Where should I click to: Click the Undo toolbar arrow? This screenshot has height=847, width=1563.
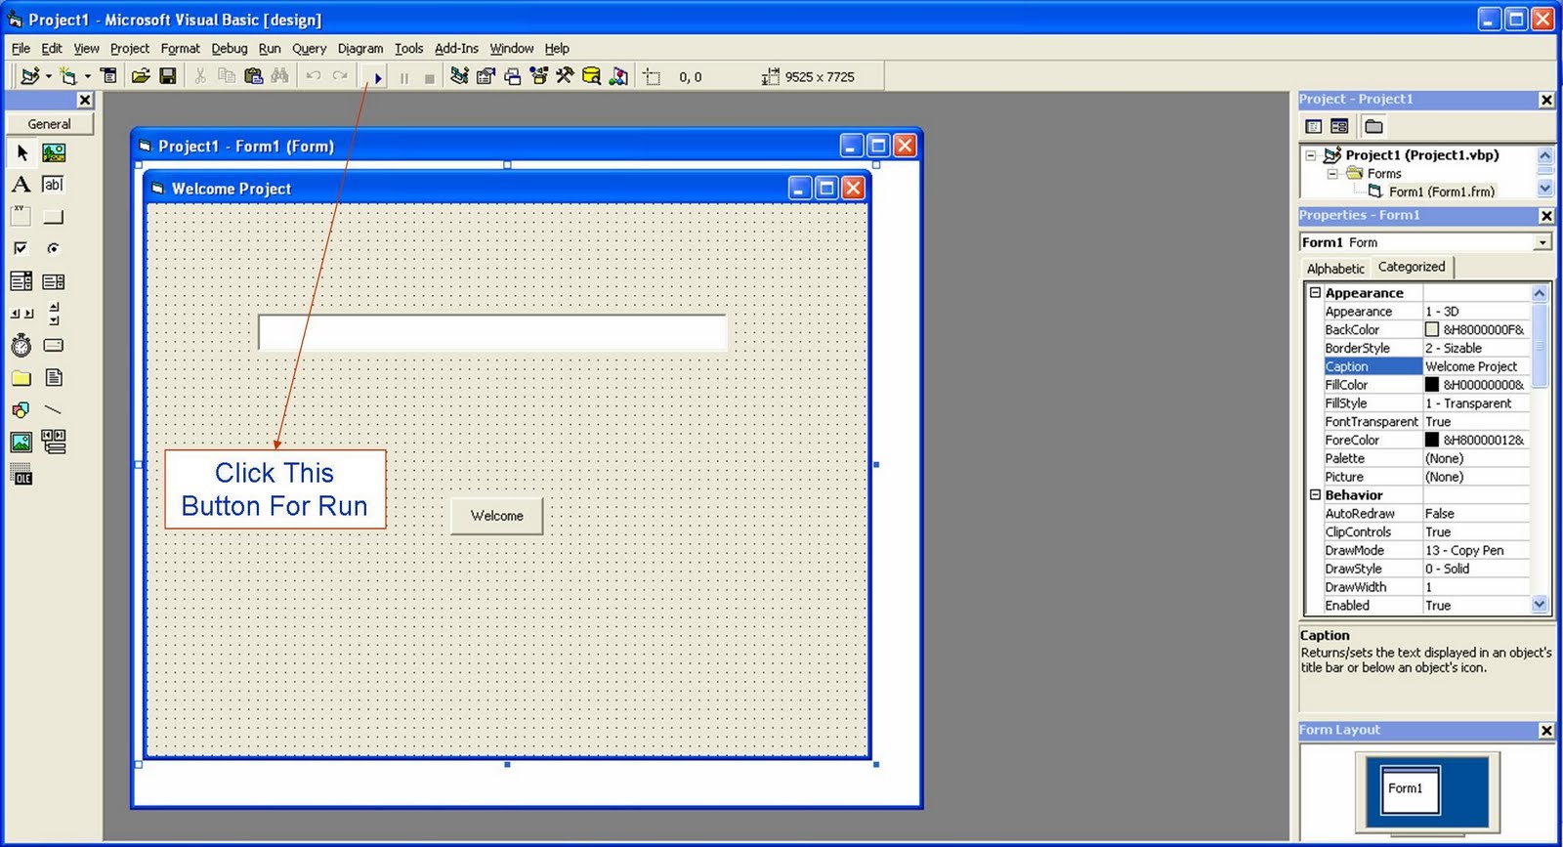[314, 76]
